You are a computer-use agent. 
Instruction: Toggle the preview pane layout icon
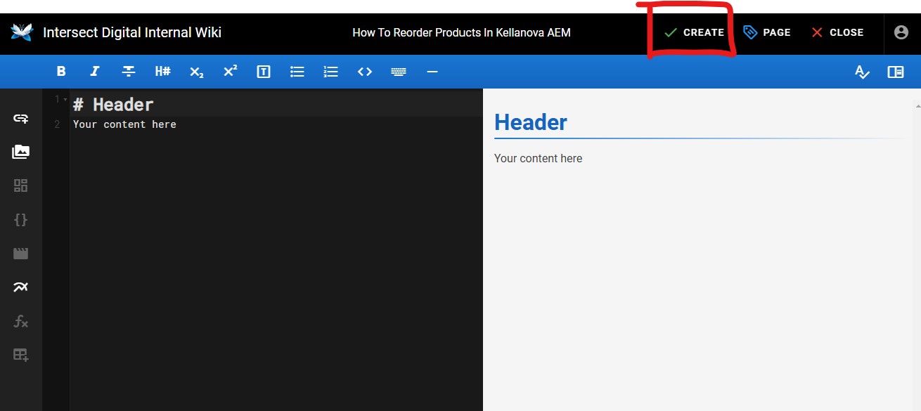896,72
